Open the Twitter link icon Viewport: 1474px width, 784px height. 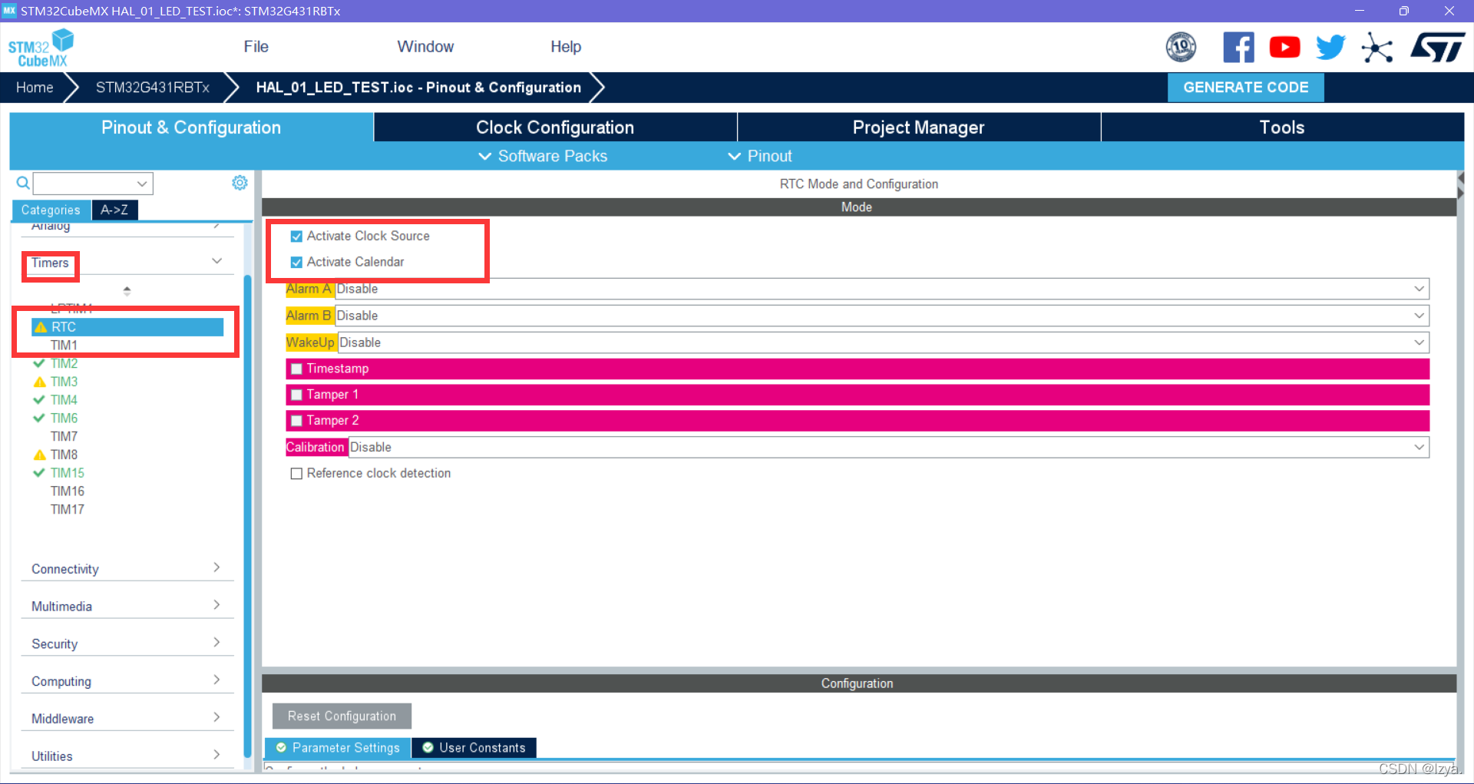coord(1330,48)
